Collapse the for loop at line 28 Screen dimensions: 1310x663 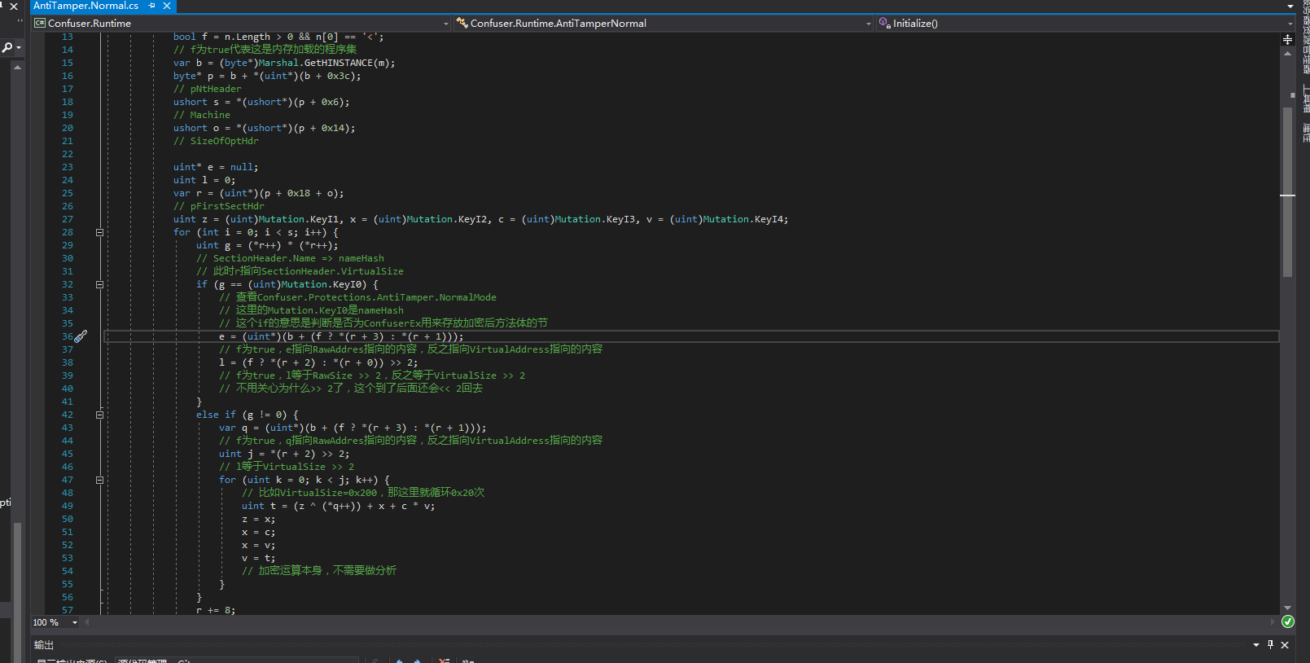(x=100, y=232)
